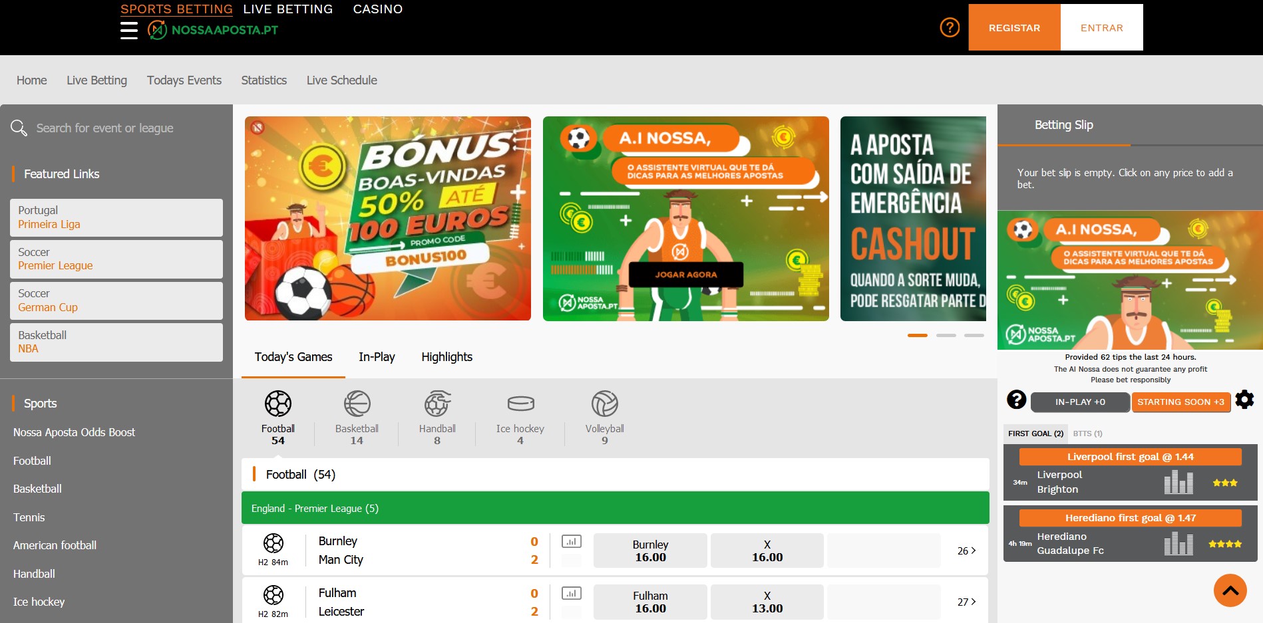The image size is (1263, 623).
Task: Click the Herediano tip bar chart icon
Action: pyautogui.click(x=1178, y=543)
